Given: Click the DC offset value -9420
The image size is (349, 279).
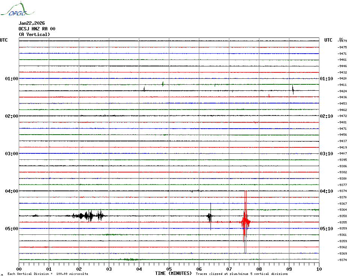Looking at the screenshot, I should 342,78.
